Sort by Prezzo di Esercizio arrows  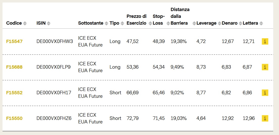coord(150,23)
